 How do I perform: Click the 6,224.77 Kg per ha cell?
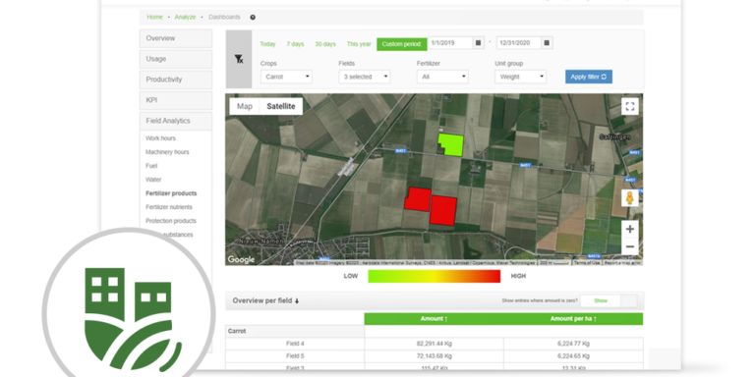tap(573, 344)
